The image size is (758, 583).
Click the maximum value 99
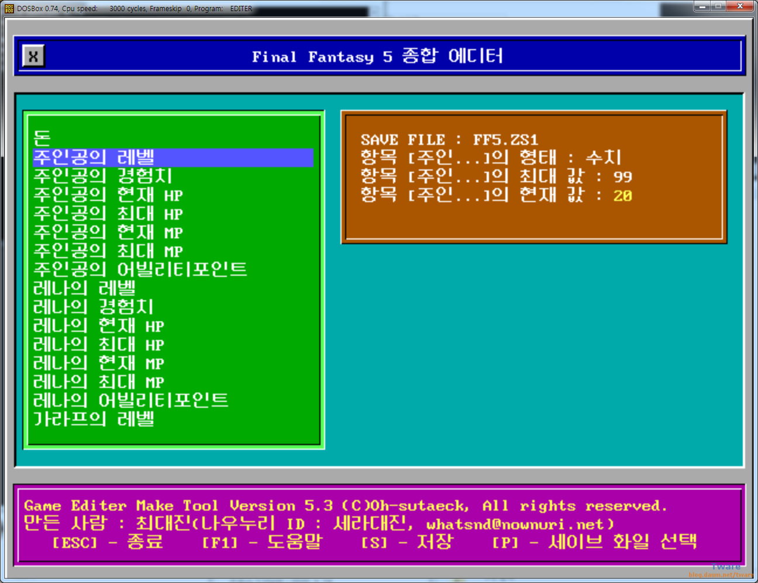[x=623, y=177]
